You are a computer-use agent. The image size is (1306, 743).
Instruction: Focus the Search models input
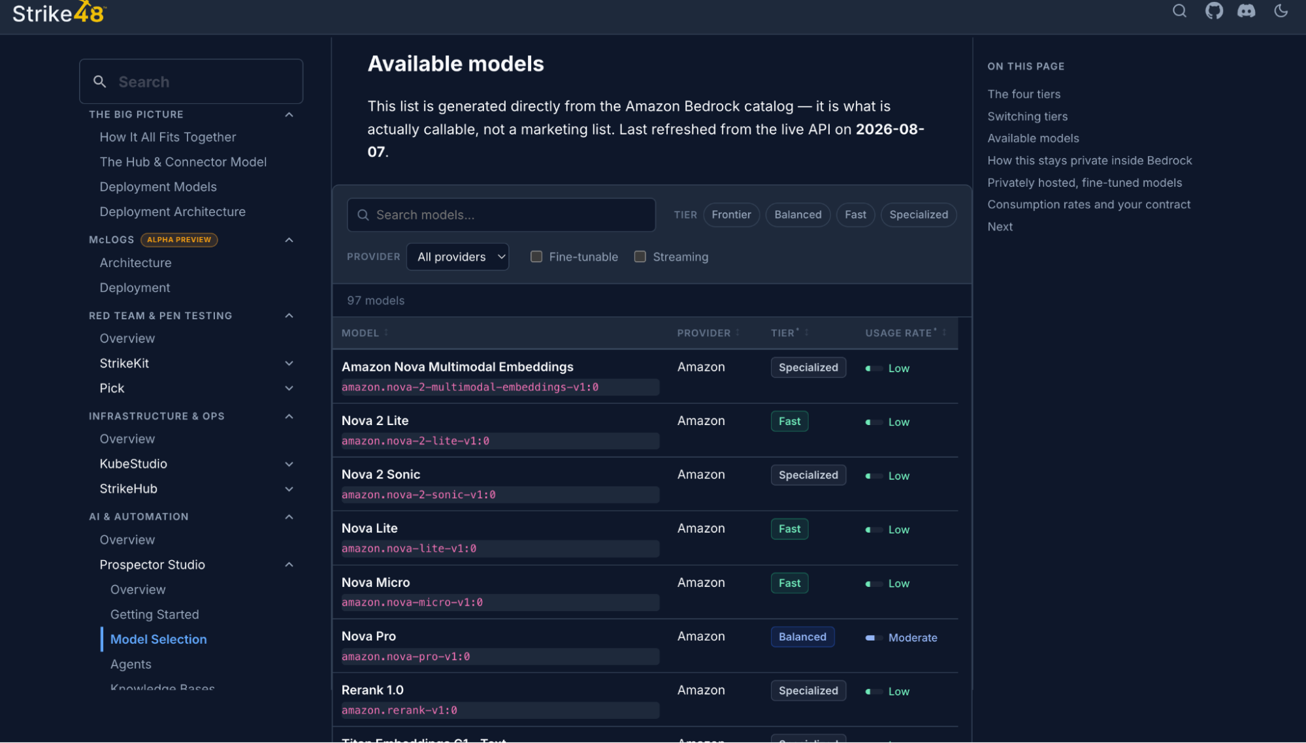point(501,215)
